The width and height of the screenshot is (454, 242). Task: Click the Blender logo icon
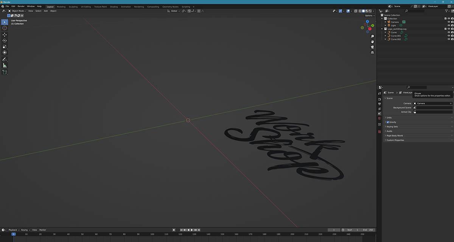click(x=3, y=6)
